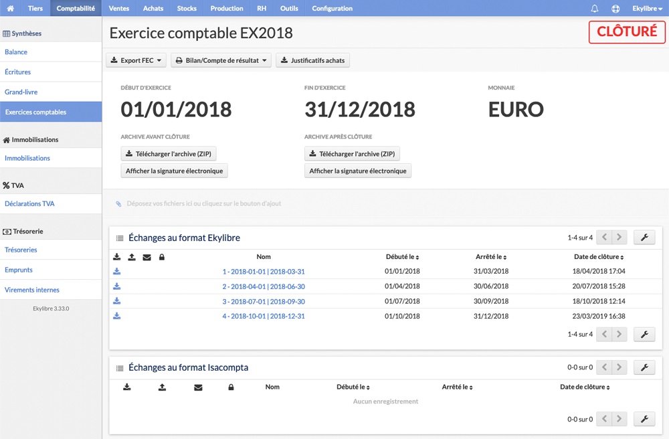Viewport: 669px width, 439px height.
Task: Click file drop zone to add attachment
Action: [x=385, y=203]
